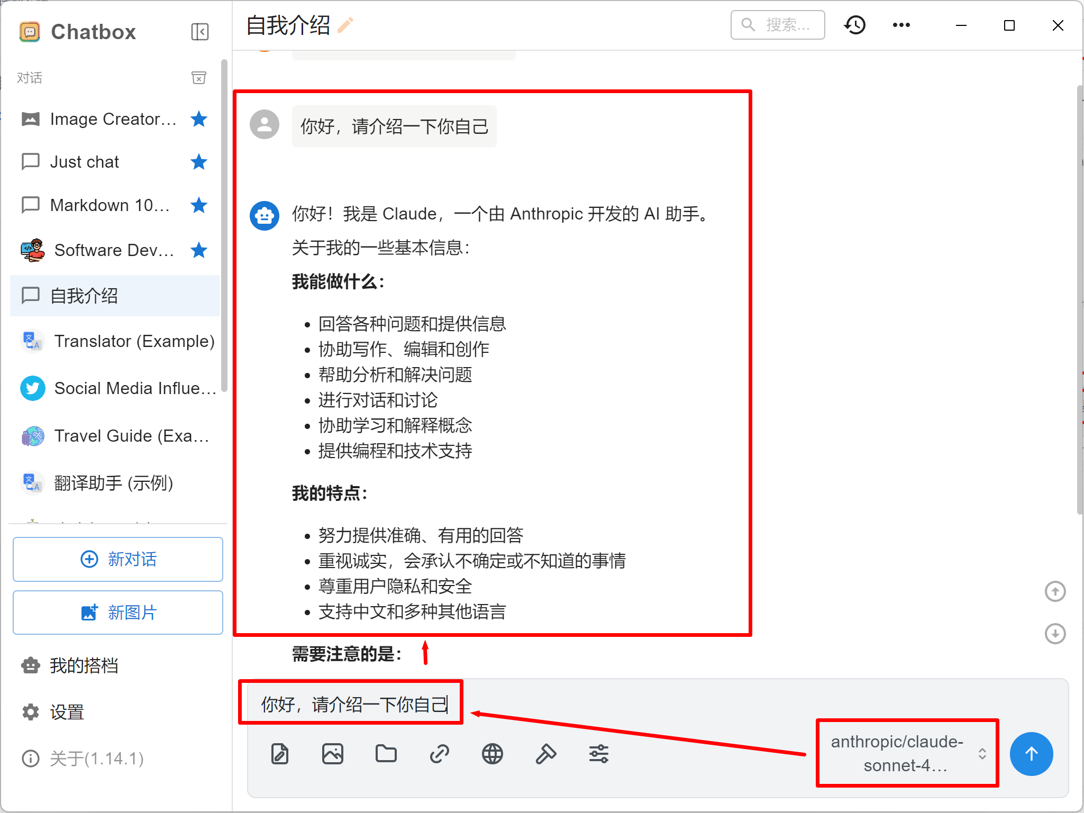Collapse the sidebar panel icon
This screenshot has width=1084, height=813.
point(199,32)
